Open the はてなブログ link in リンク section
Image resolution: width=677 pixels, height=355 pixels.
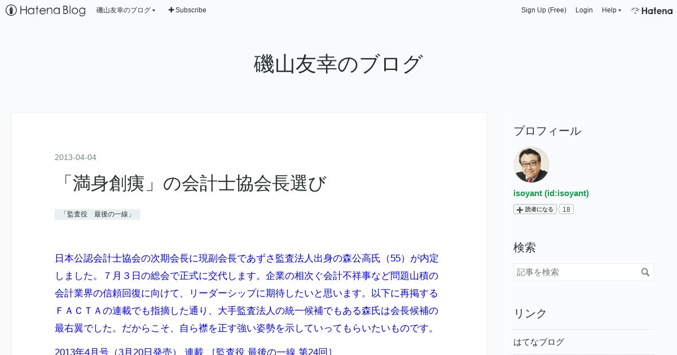pos(539,342)
